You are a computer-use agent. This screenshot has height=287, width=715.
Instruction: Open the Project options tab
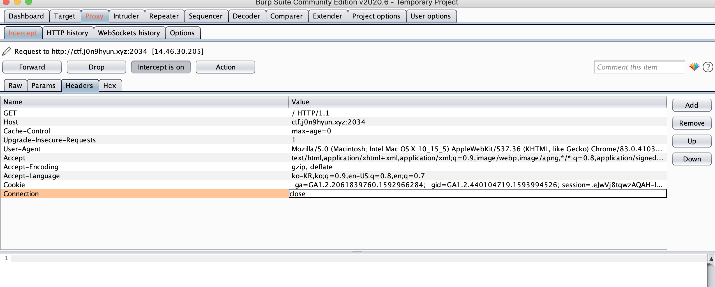pos(376,16)
